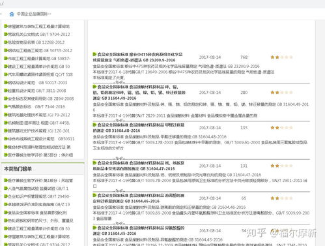The image size is (325, 246).
Task: Click green arrow icon before GB 31604.49-2016 title
Action: 94,87
